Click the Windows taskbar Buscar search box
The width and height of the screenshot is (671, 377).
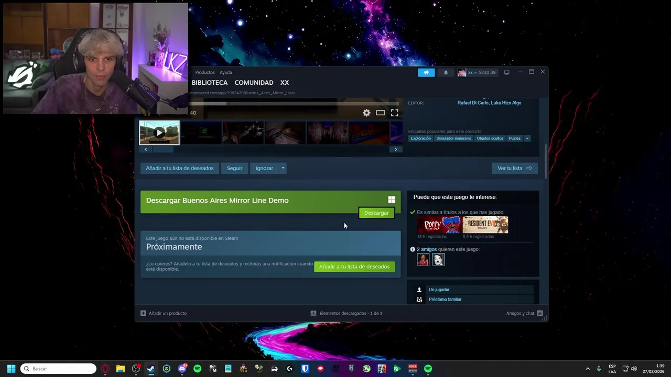[x=58, y=369]
